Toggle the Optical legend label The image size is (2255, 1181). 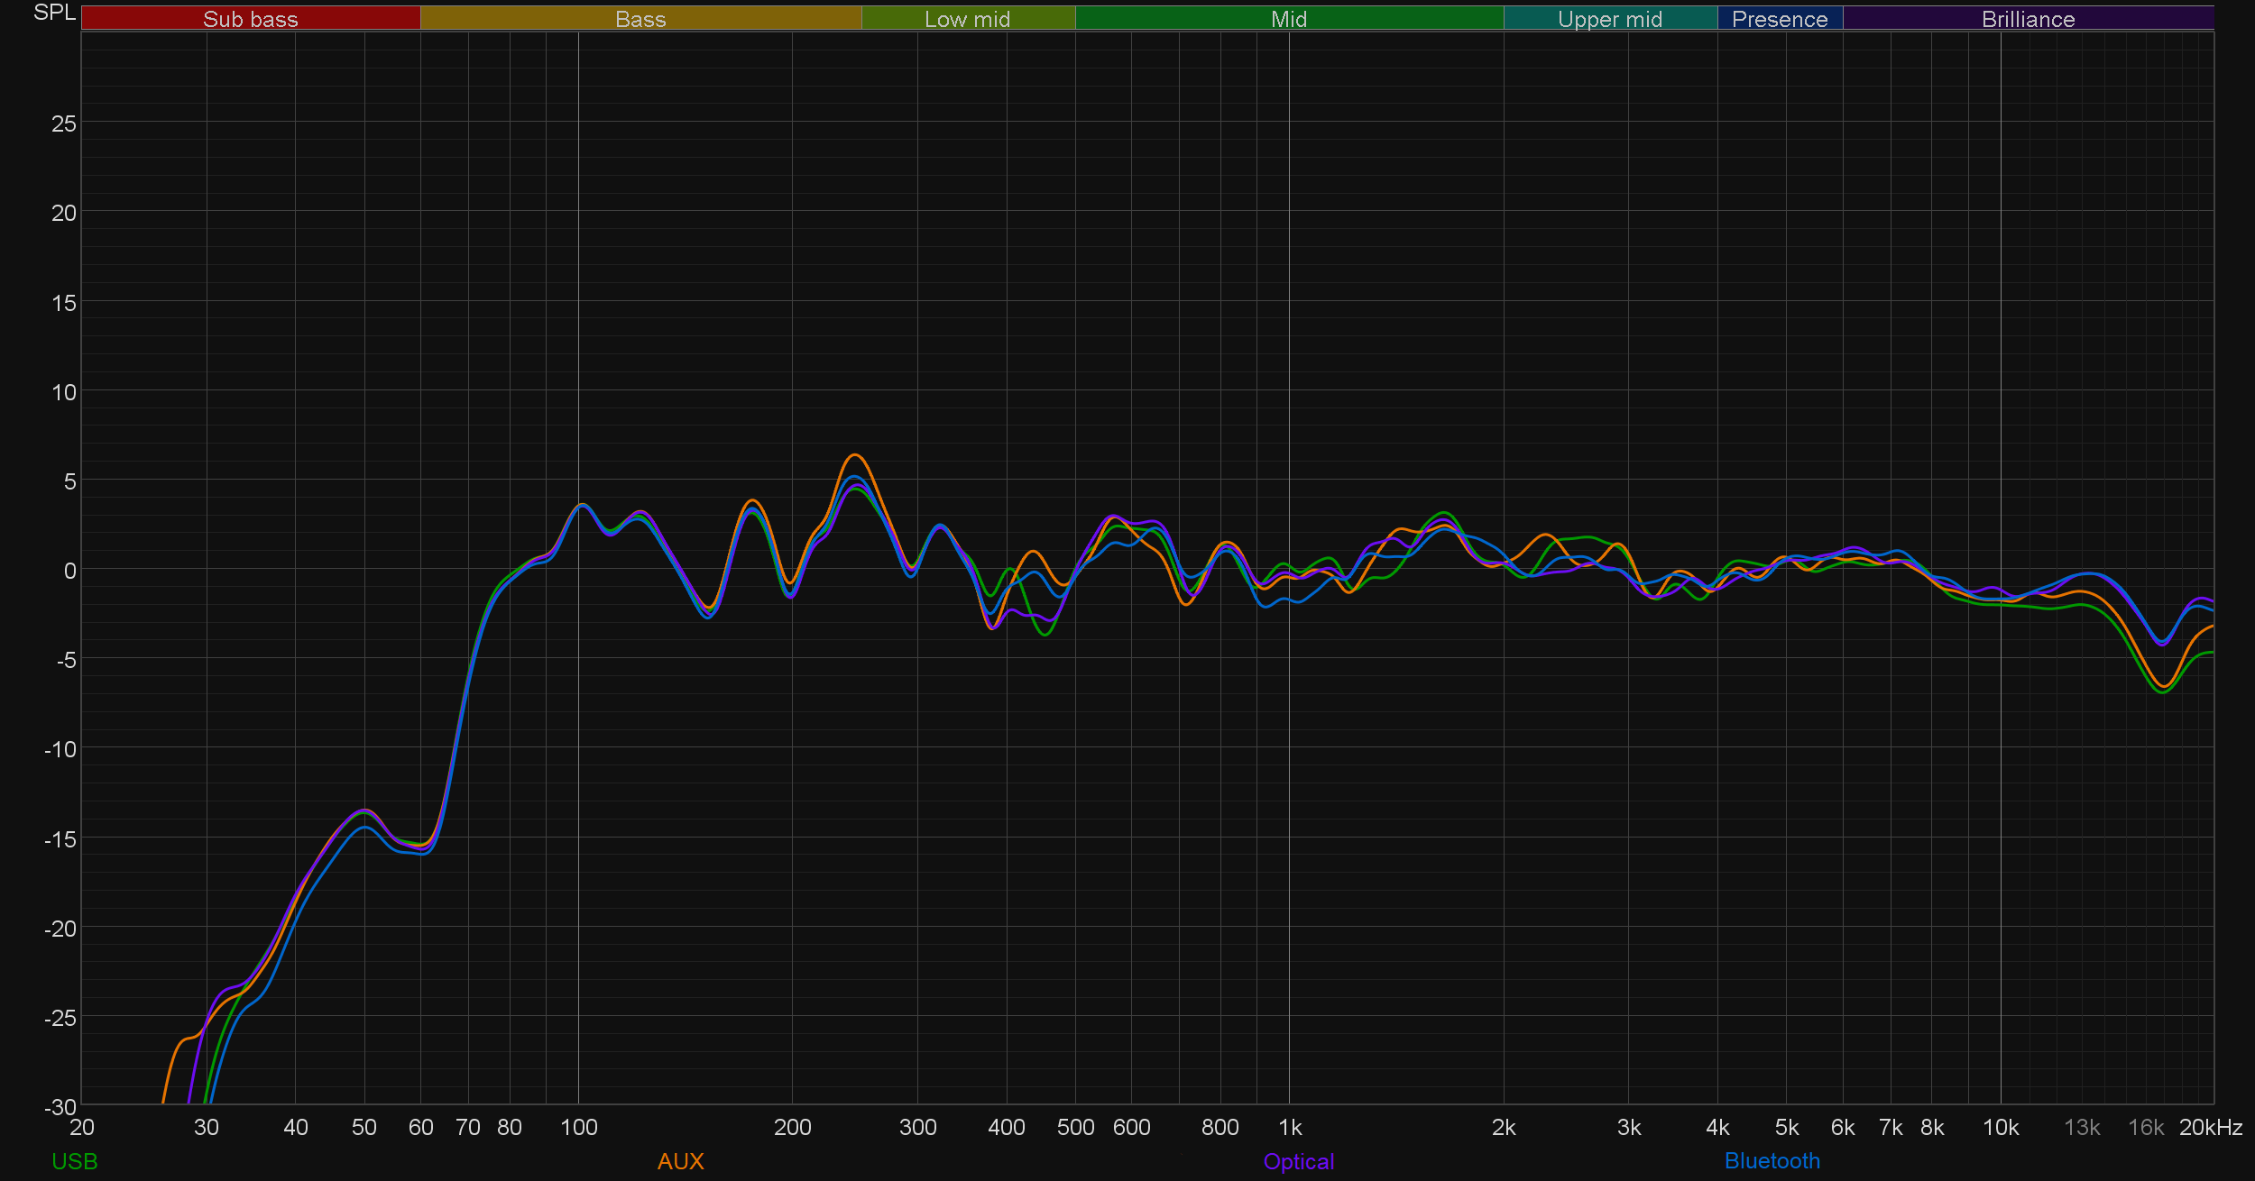pyautogui.click(x=1298, y=1161)
